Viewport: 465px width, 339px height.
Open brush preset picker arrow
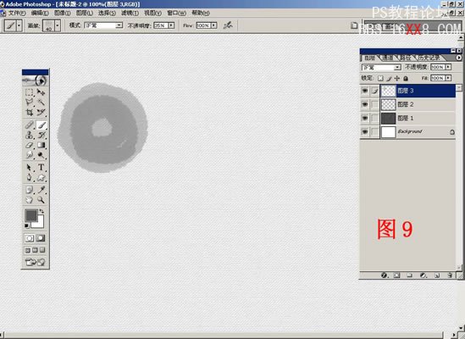(x=58, y=25)
